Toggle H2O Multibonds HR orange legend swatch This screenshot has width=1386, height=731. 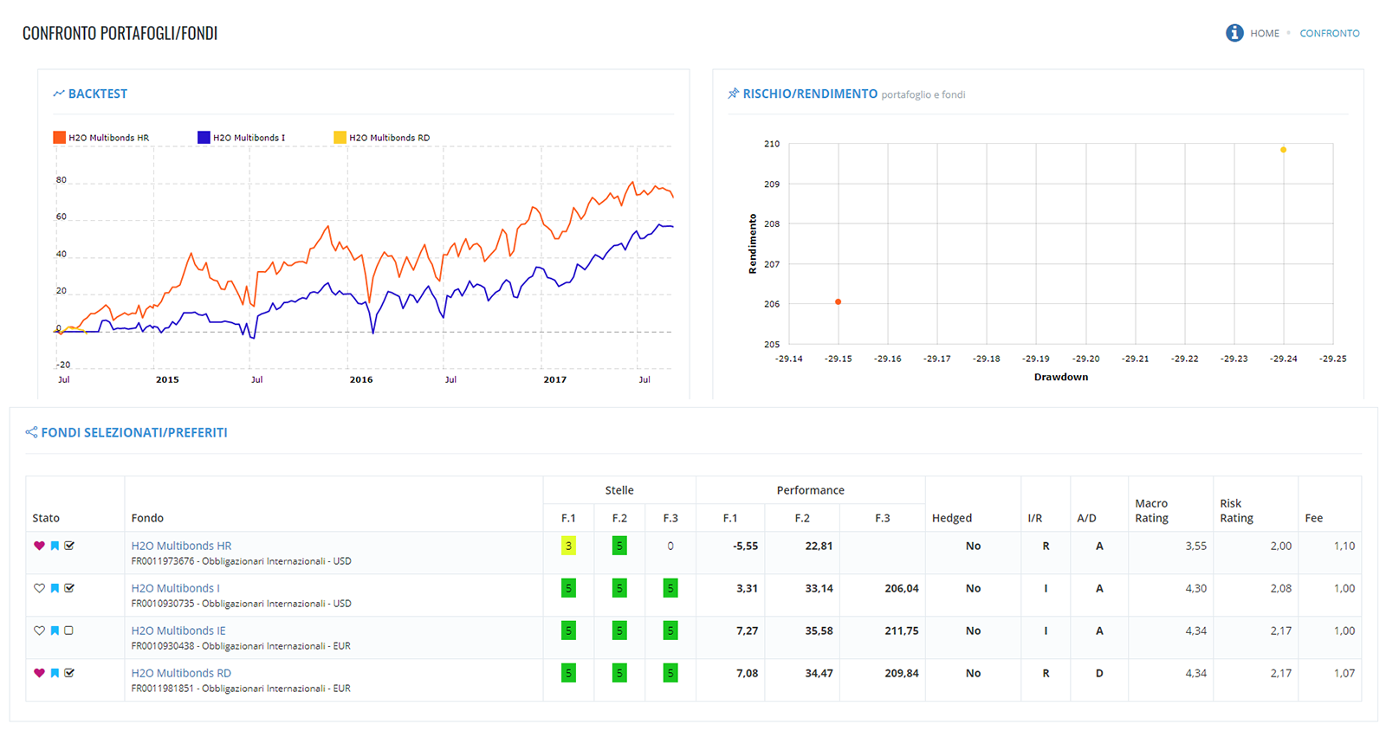click(59, 137)
